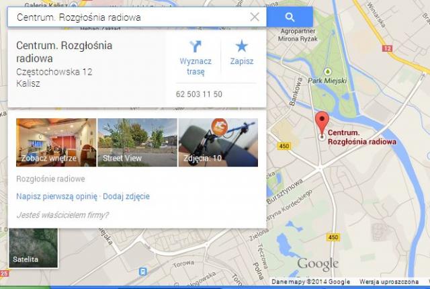Click the blue search magnifier button

click(x=290, y=17)
